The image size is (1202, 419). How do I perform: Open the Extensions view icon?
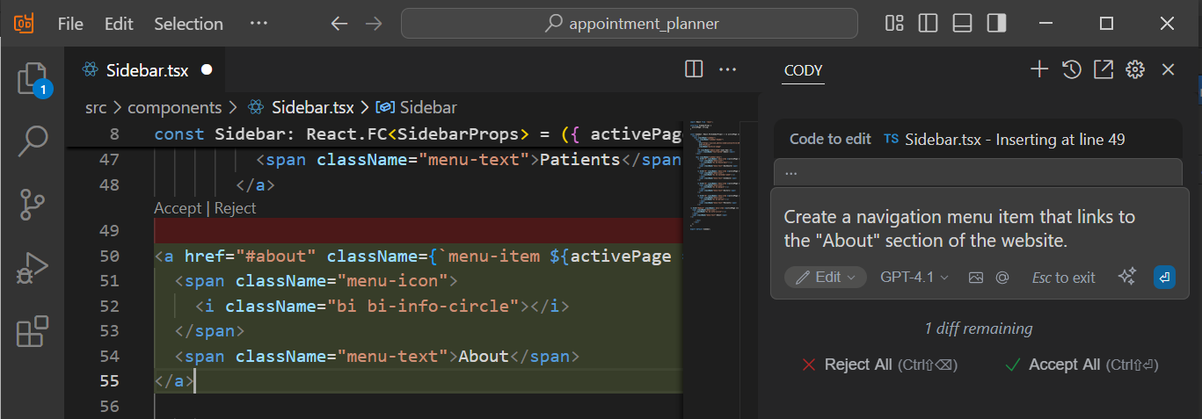click(x=32, y=332)
